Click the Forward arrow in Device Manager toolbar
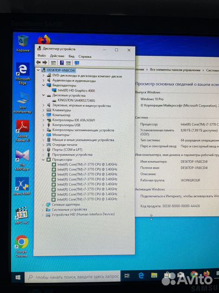The image size is (219, 293). 45,62
